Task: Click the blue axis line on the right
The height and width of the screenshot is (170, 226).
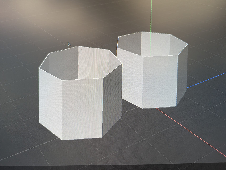Action: click(x=206, y=80)
